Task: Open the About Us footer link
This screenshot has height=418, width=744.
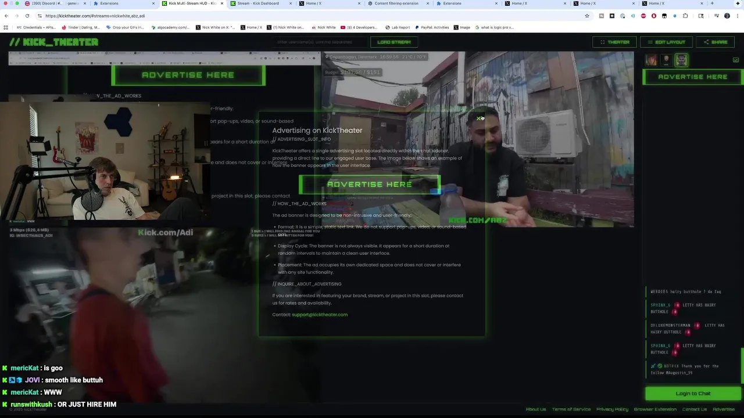Action: [535, 409]
